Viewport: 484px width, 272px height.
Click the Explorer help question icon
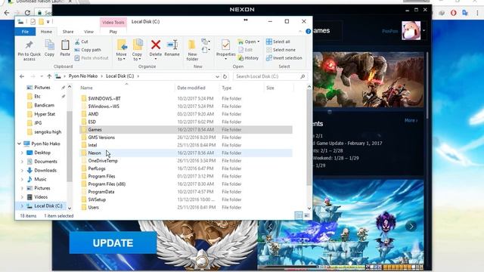point(308,32)
